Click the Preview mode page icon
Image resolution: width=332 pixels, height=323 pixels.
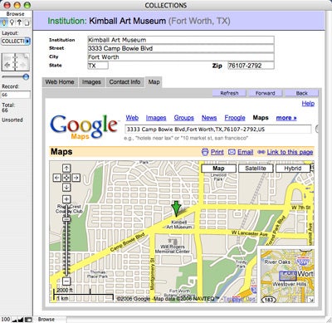tap(27, 22)
